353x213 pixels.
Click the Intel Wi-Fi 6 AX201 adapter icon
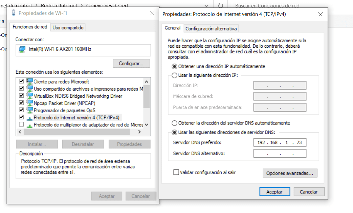22,49
